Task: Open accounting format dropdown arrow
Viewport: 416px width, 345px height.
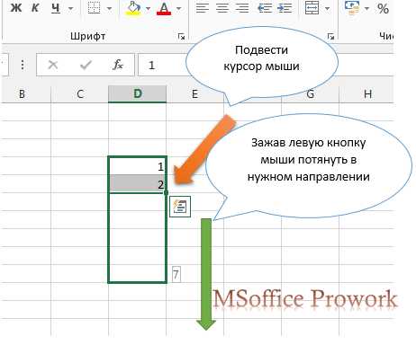Action: (x=366, y=8)
